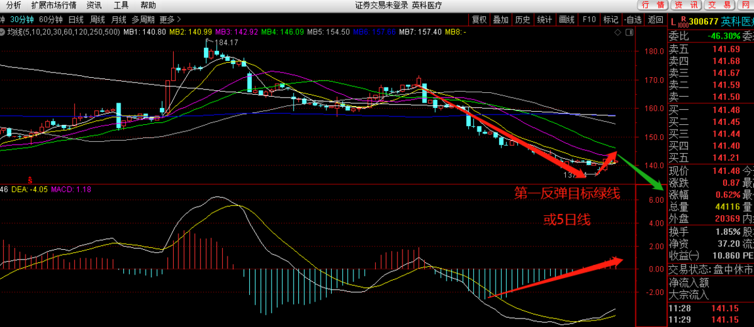The width and height of the screenshot is (754, 327).
Task: Click the 标记 mark tool
Action: point(610,20)
